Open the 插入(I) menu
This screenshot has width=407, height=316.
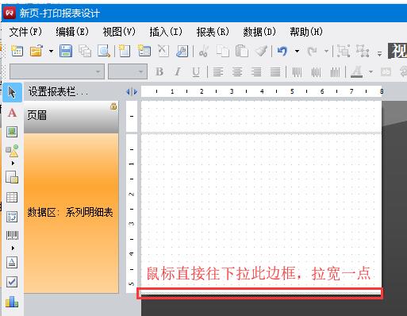[x=166, y=32]
